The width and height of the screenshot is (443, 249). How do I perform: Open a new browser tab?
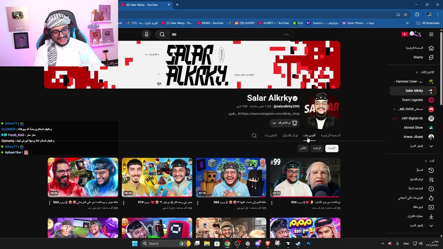[177, 5]
